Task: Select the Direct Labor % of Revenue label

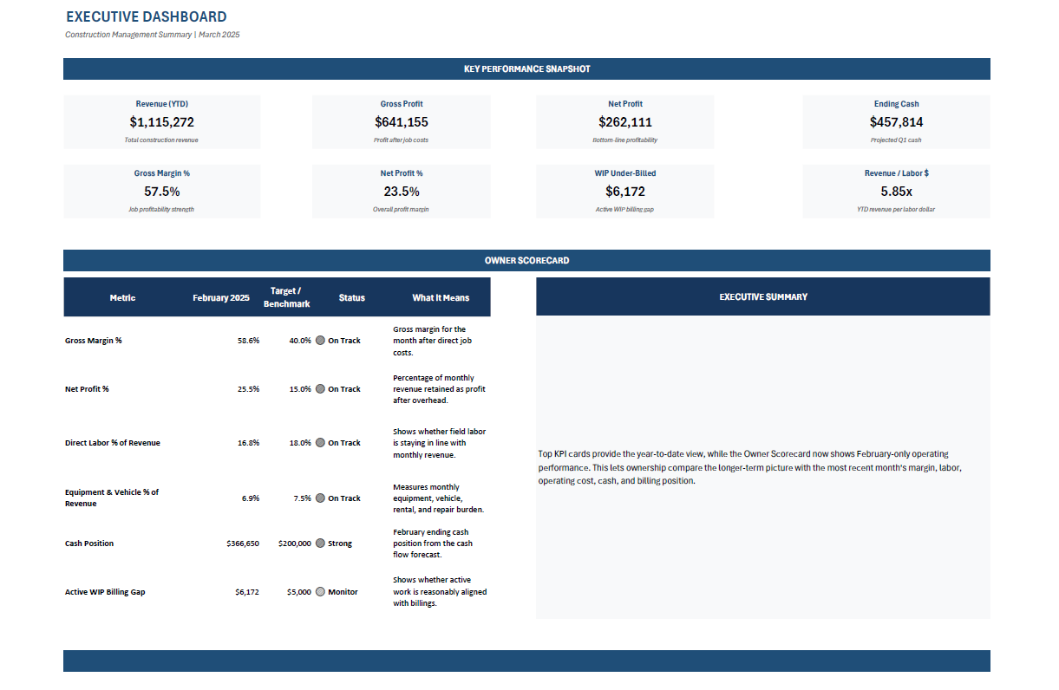Action: tap(113, 443)
